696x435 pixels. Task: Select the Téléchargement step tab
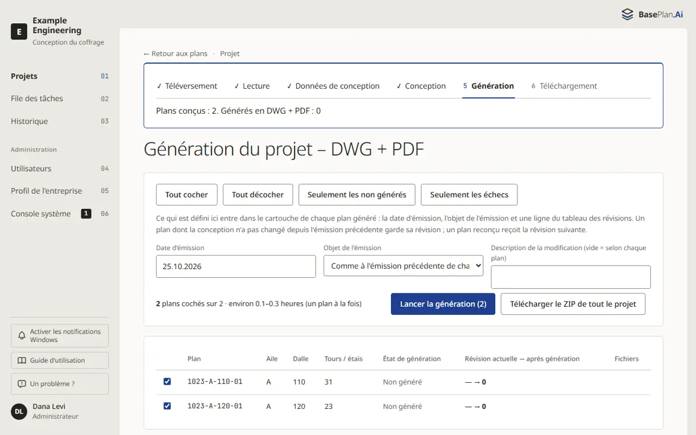click(x=564, y=86)
